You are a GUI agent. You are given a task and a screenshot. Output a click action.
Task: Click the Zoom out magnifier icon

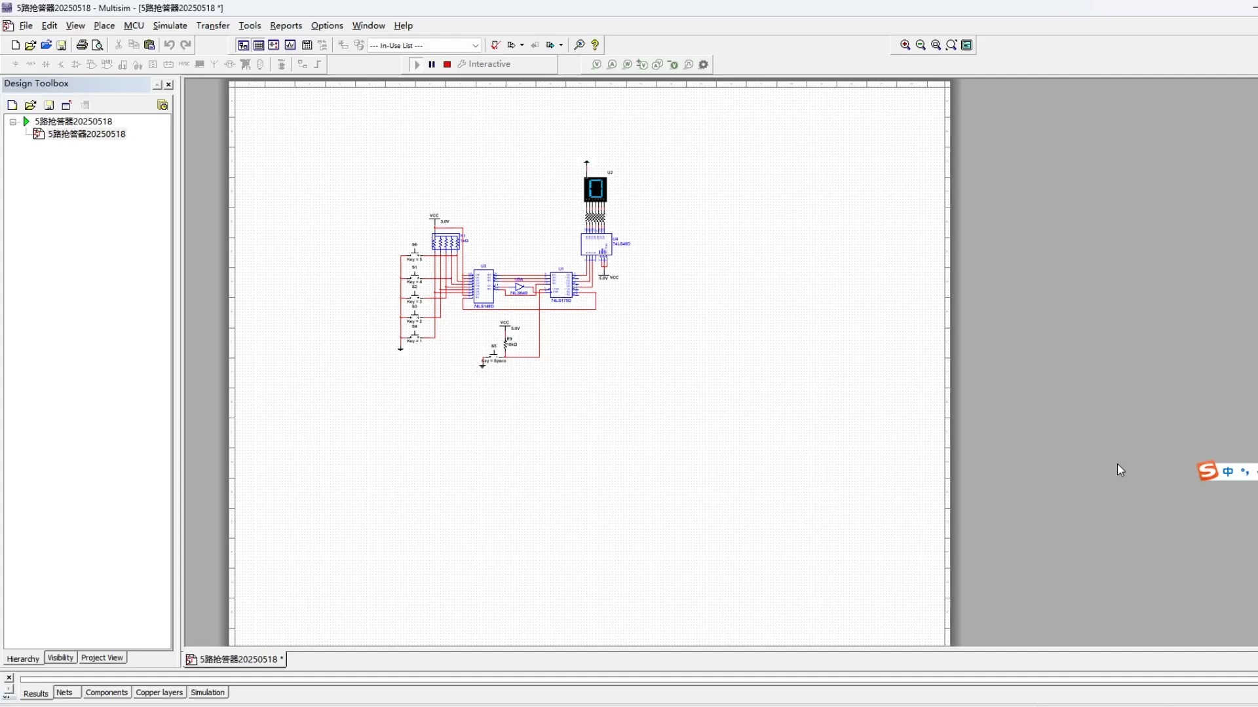coord(921,45)
